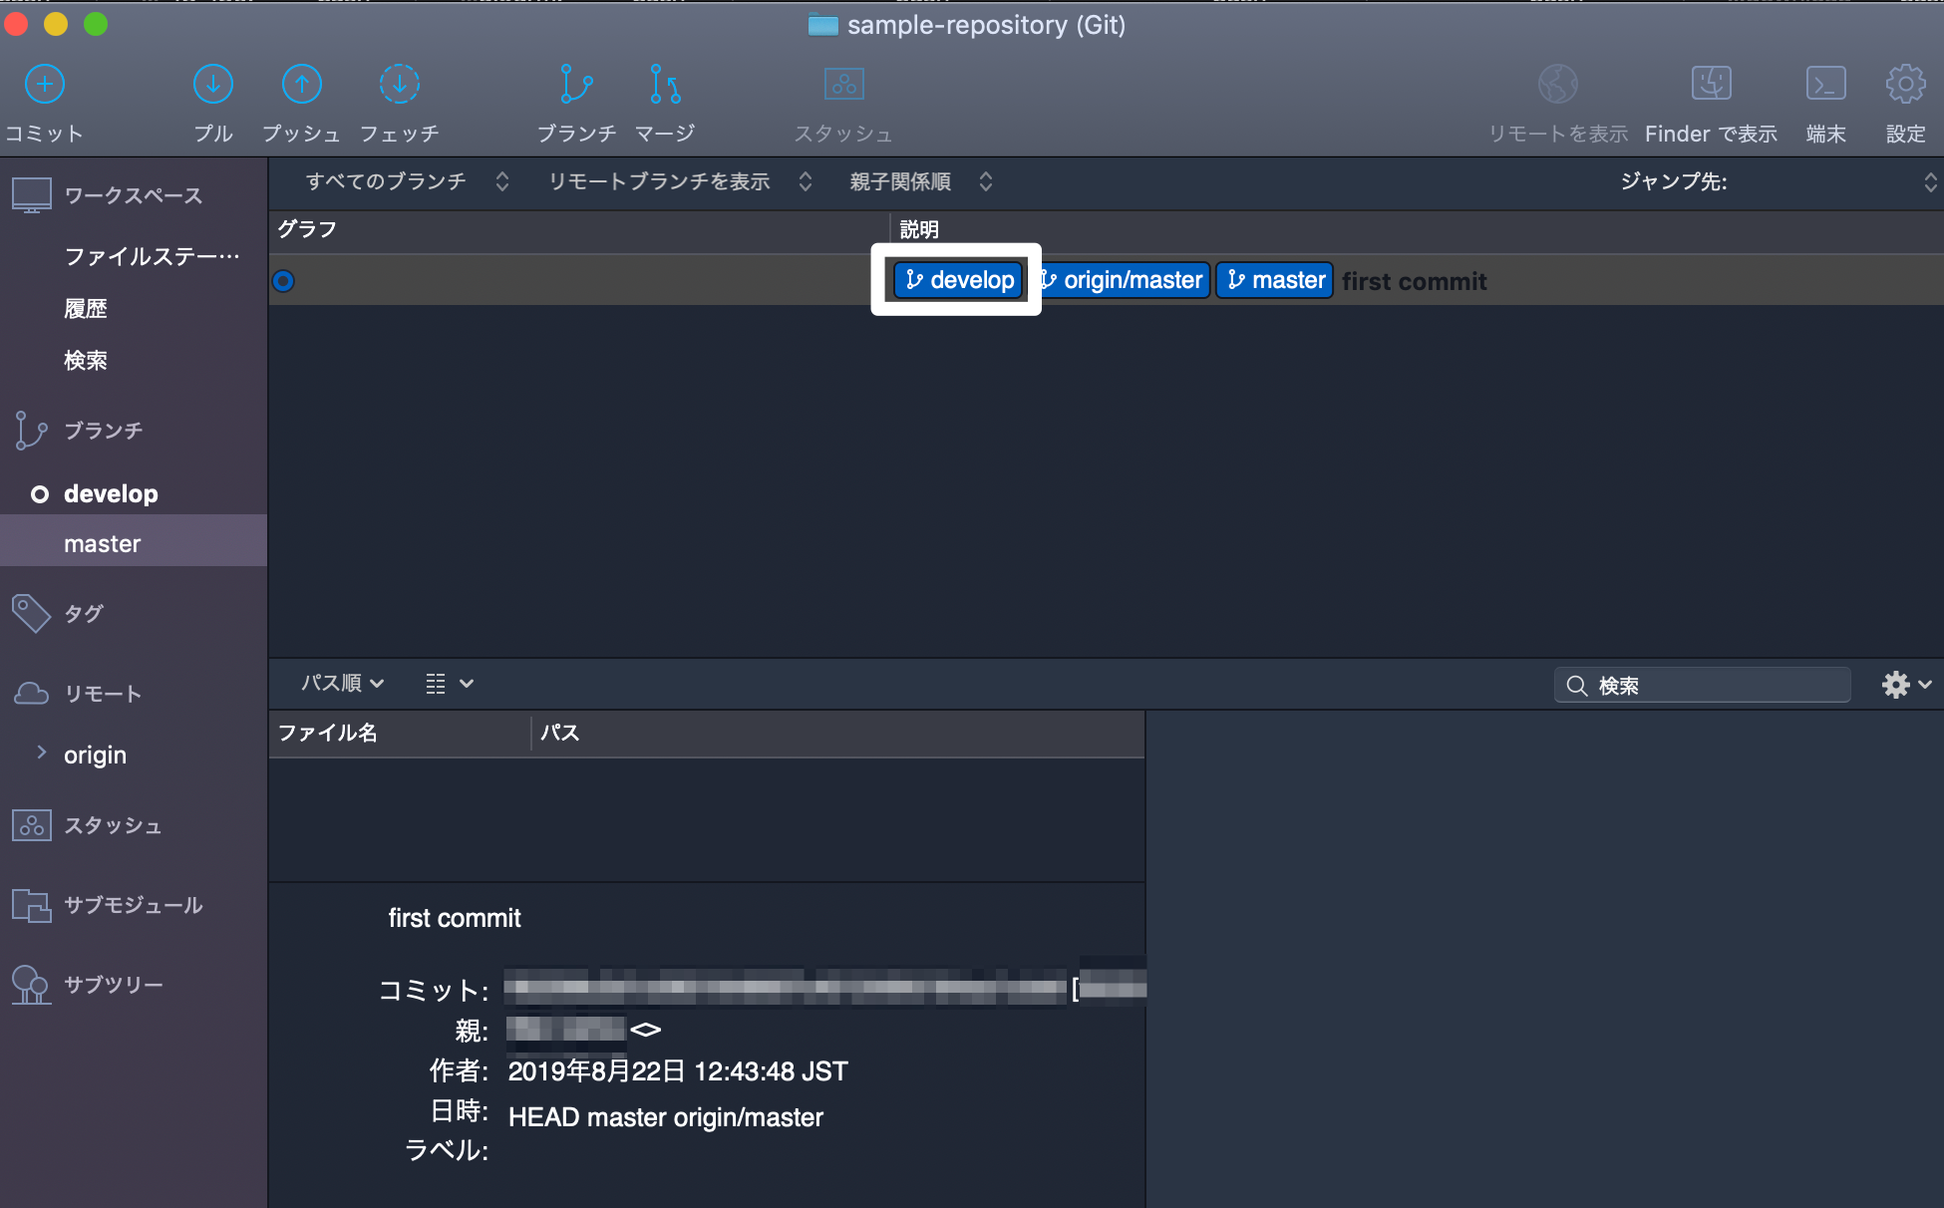Open the 検索 view in the sidebar
The image size is (1944, 1208).
85,360
